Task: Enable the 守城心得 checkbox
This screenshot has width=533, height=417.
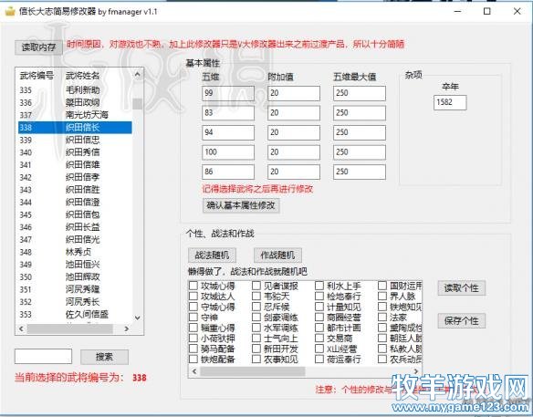Action: pos(193,307)
